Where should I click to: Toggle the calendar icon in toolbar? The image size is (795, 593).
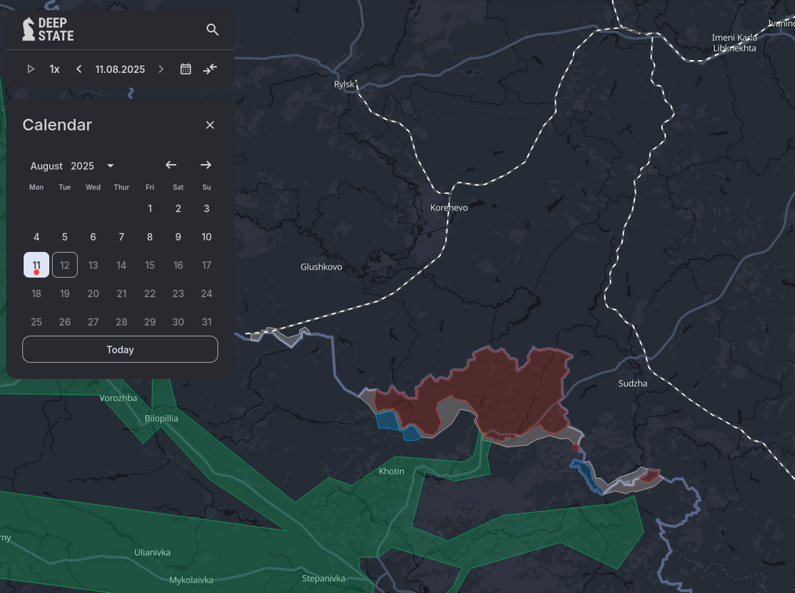pos(186,69)
